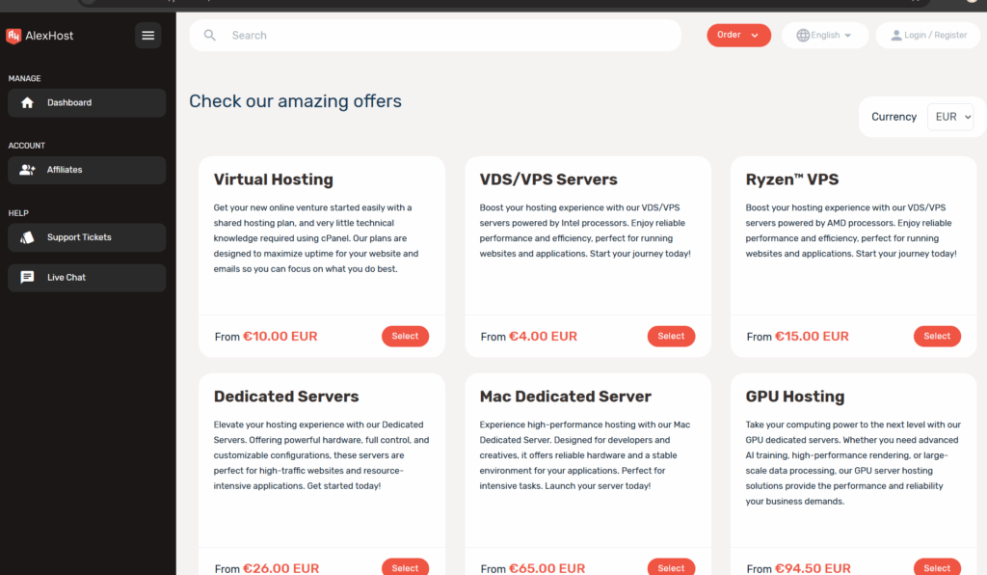Open the EUR currency dropdown

pyautogui.click(x=951, y=117)
